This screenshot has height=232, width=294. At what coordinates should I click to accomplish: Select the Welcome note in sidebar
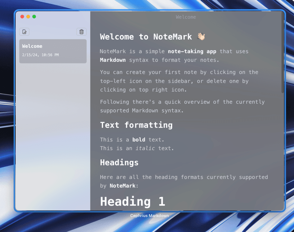pos(53,51)
